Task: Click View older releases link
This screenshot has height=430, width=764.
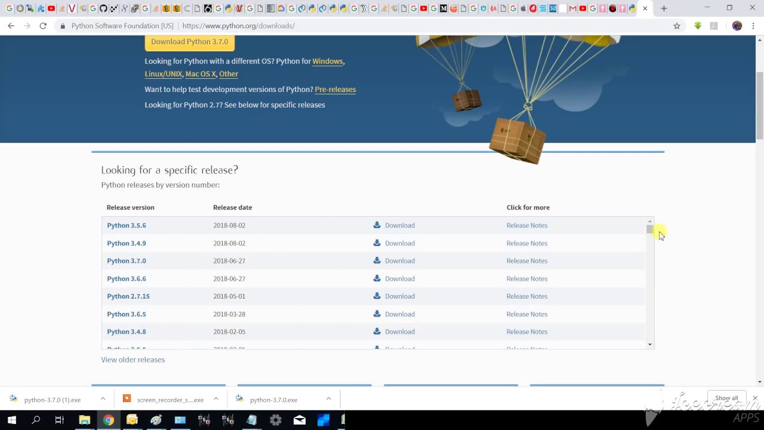Action: pyautogui.click(x=133, y=360)
